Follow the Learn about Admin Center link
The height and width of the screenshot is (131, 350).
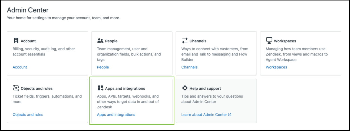tap(204, 115)
